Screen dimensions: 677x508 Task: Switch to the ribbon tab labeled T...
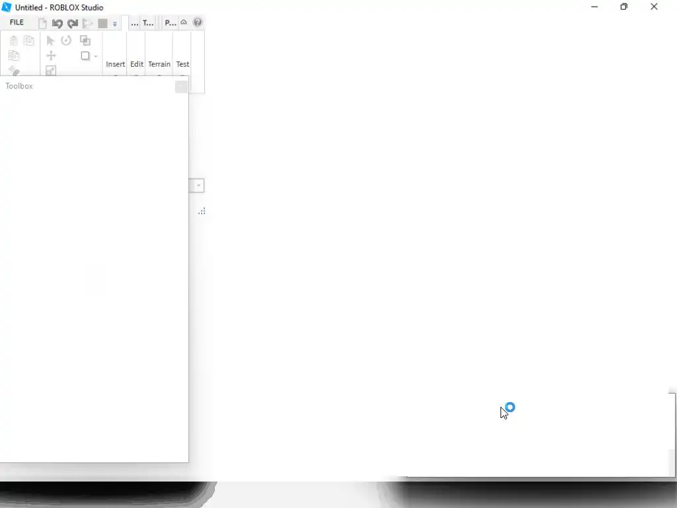[x=148, y=23]
